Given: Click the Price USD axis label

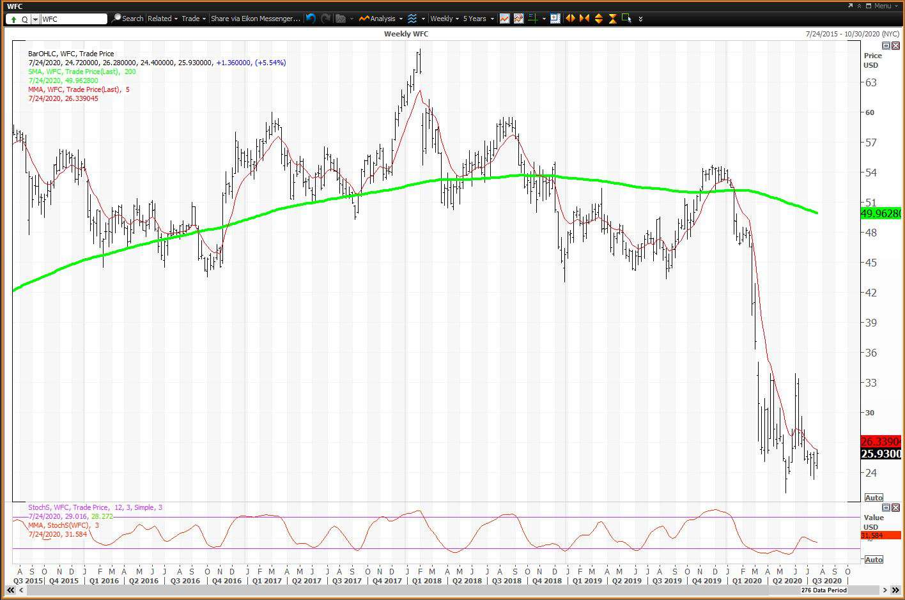Looking at the screenshot, I should 872,60.
